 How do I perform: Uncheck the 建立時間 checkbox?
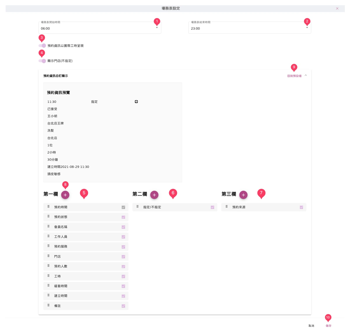tap(123, 296)
